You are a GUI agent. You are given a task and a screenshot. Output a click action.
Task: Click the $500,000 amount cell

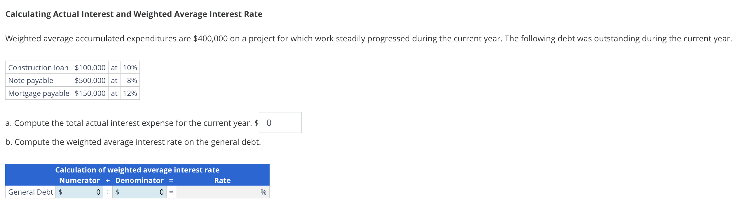[90, 80]
